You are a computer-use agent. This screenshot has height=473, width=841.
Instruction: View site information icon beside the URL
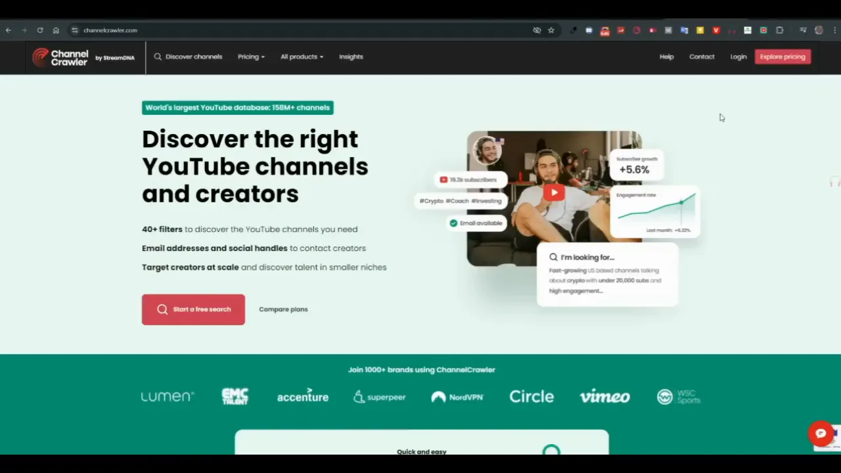click(75, 30)
